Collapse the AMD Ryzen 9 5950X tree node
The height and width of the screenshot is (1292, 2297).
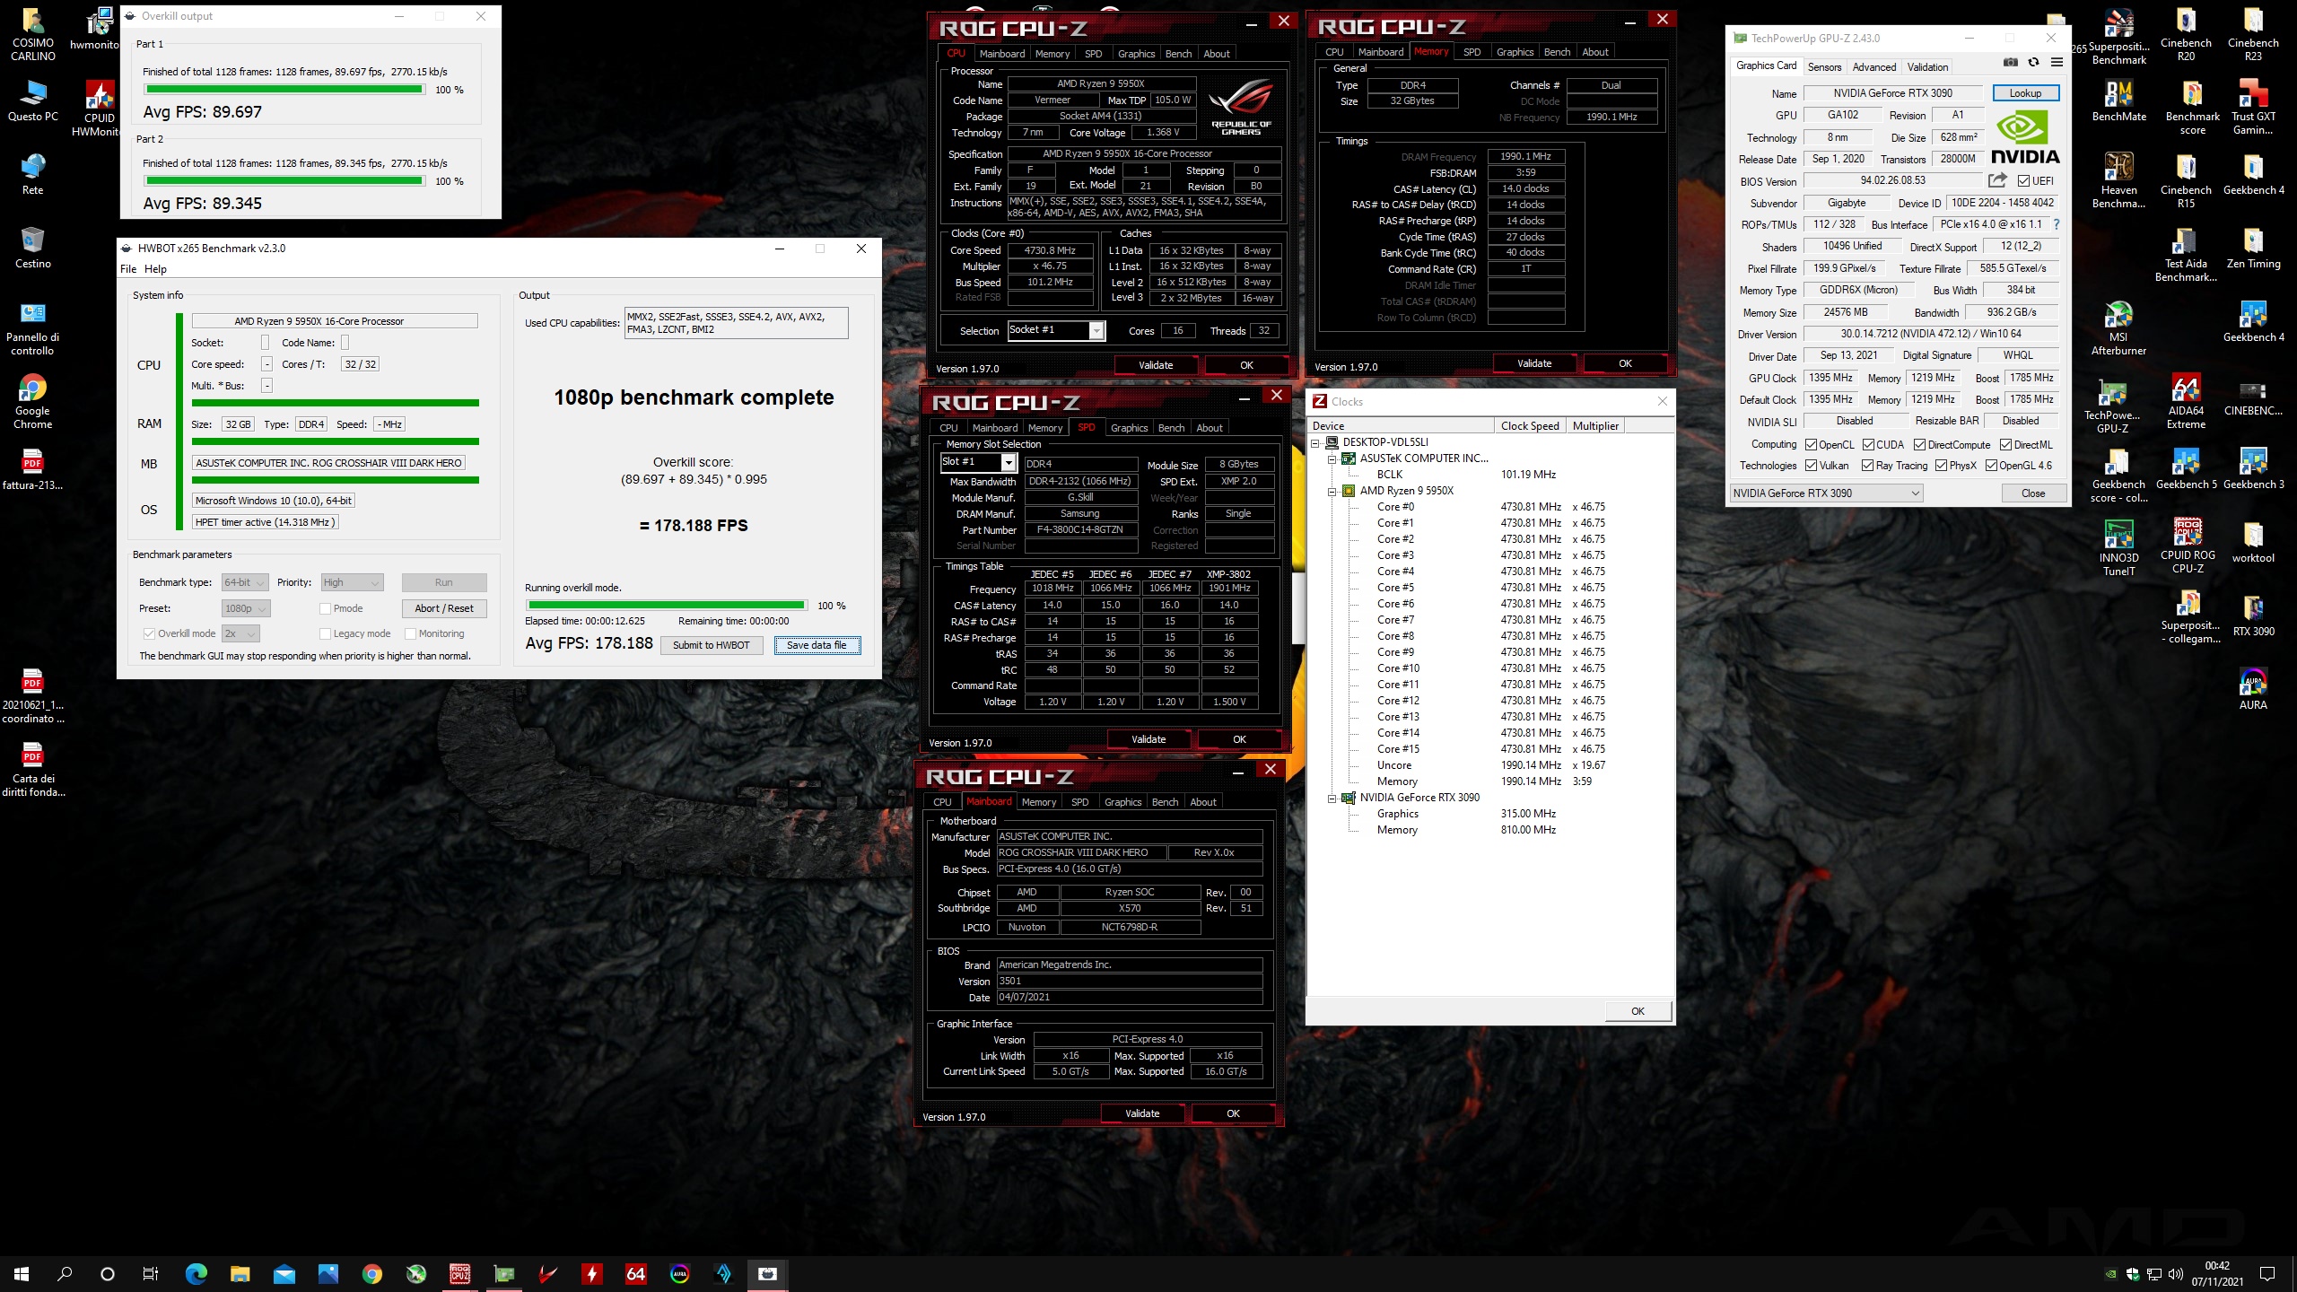pos(1332,491)
